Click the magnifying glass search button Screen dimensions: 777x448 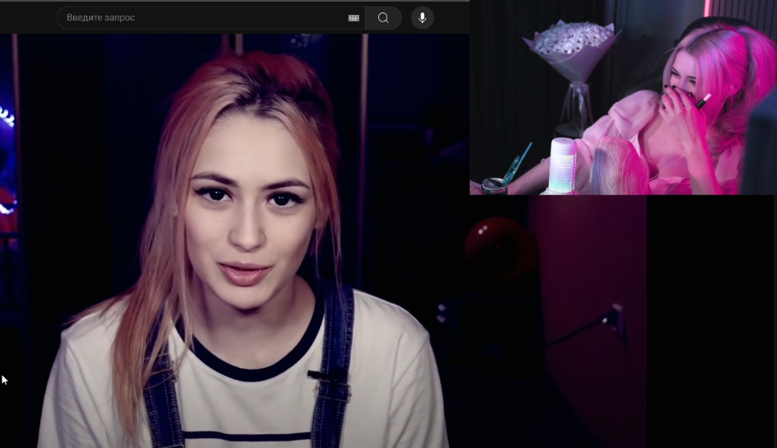383,18
